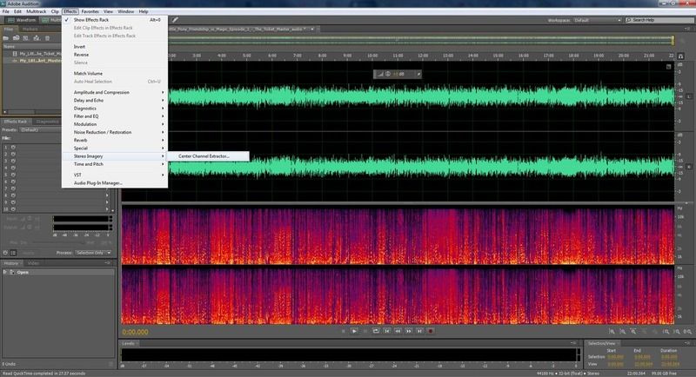Screen dimensions: 696x377
Task: Open Time and Pitch submenu
Action: 115,164
